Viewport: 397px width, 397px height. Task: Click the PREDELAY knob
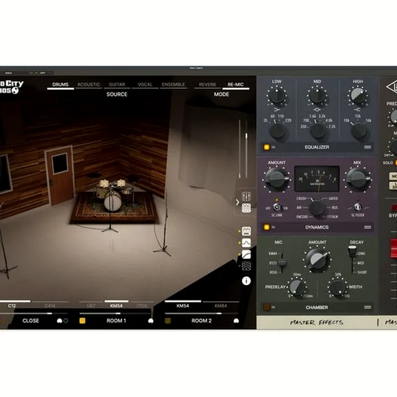(x=296, y=287)
